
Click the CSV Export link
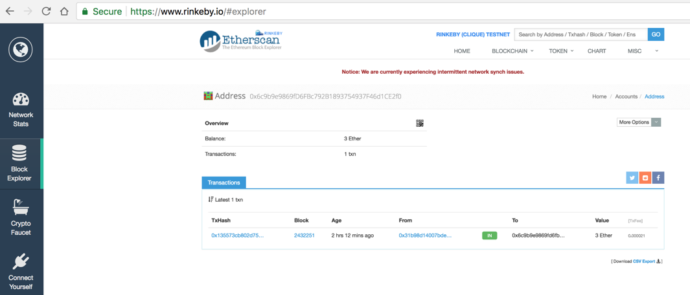coord(644,261)
